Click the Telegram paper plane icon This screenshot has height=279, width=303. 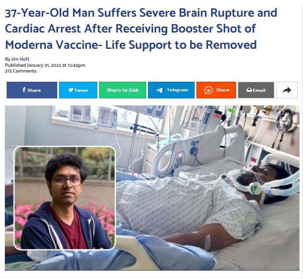pyautogui.click(x=159, y=90)
